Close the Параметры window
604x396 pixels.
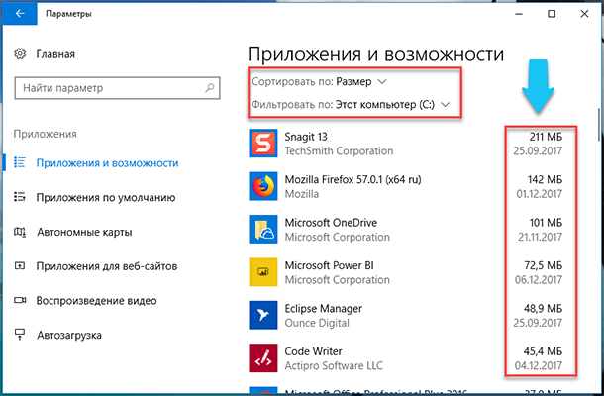[584, 14]
